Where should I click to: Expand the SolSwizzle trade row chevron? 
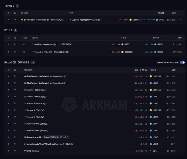click(x=180, y=20)
